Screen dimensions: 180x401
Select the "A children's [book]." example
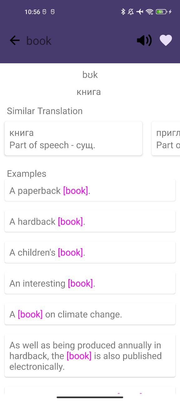pos(90,252)
